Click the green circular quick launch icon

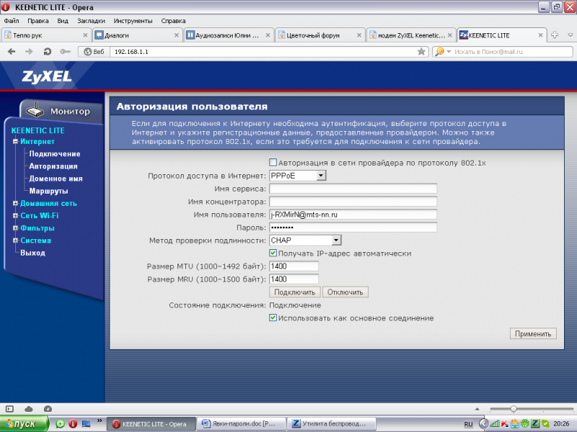click(60, 424)
